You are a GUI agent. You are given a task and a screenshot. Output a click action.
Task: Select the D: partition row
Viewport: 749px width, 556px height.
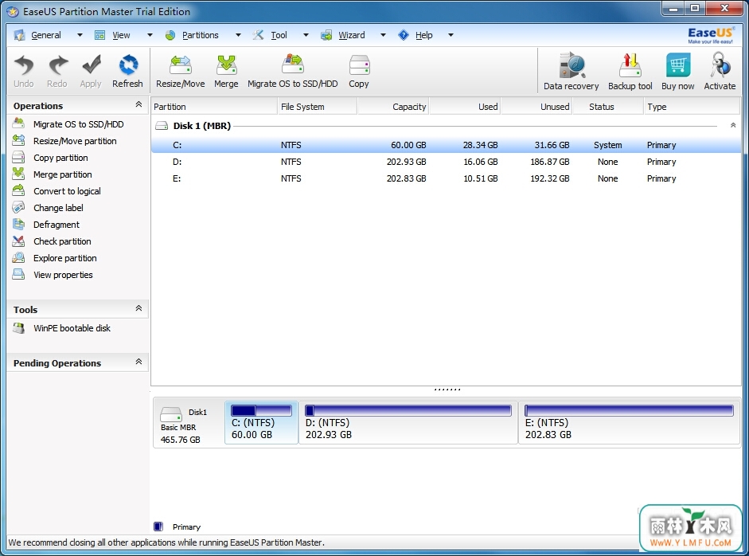[446, 162]
